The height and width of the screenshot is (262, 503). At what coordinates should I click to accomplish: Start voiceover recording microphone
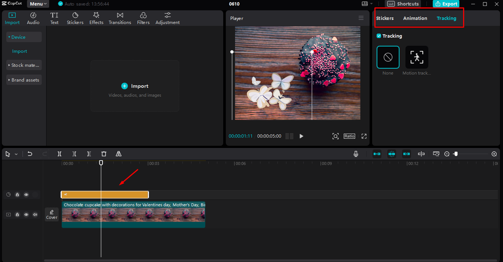(356, 154)
